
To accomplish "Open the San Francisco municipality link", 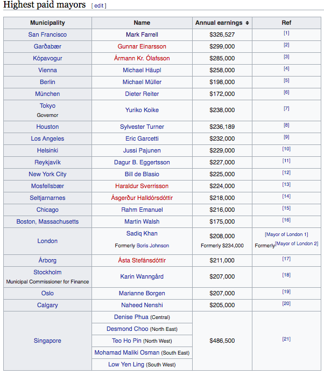I will coord(47,34).
